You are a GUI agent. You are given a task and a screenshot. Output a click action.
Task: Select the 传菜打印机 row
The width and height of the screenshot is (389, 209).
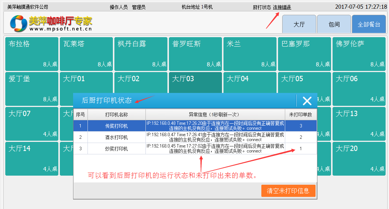[116, 126]
